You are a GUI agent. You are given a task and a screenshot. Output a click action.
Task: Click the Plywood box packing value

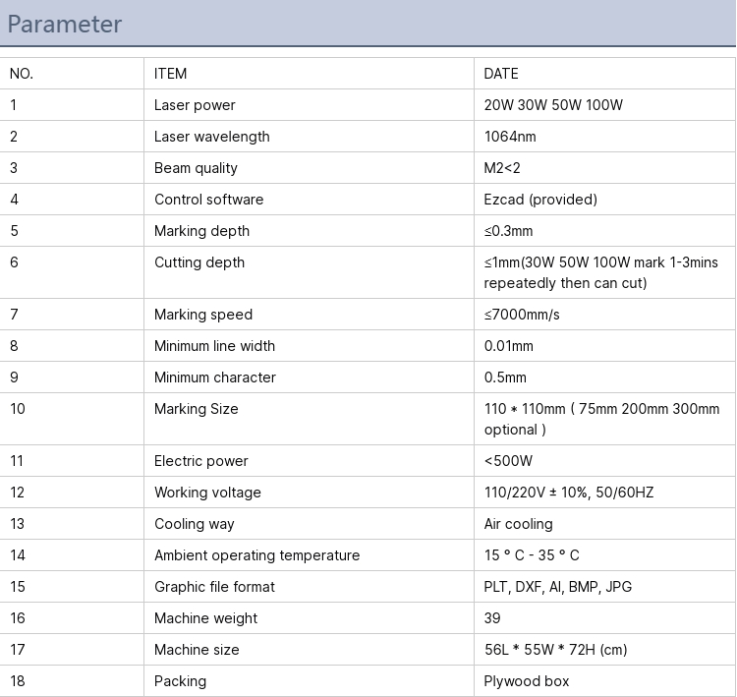(x=527, y=681)
